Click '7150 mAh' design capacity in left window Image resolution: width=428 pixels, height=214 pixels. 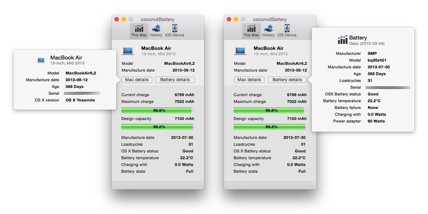coord(184,119)
